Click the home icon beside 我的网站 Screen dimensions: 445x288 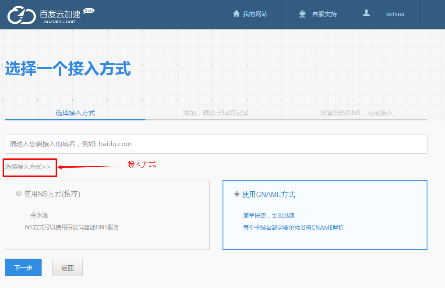(x=236, y=14)
